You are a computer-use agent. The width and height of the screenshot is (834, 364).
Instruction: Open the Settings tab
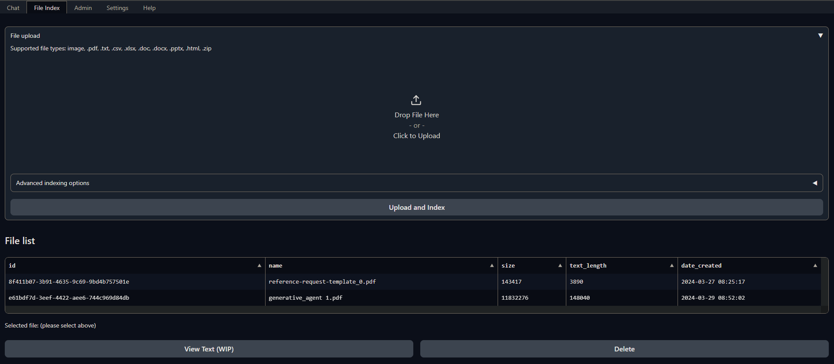(117, 8)
